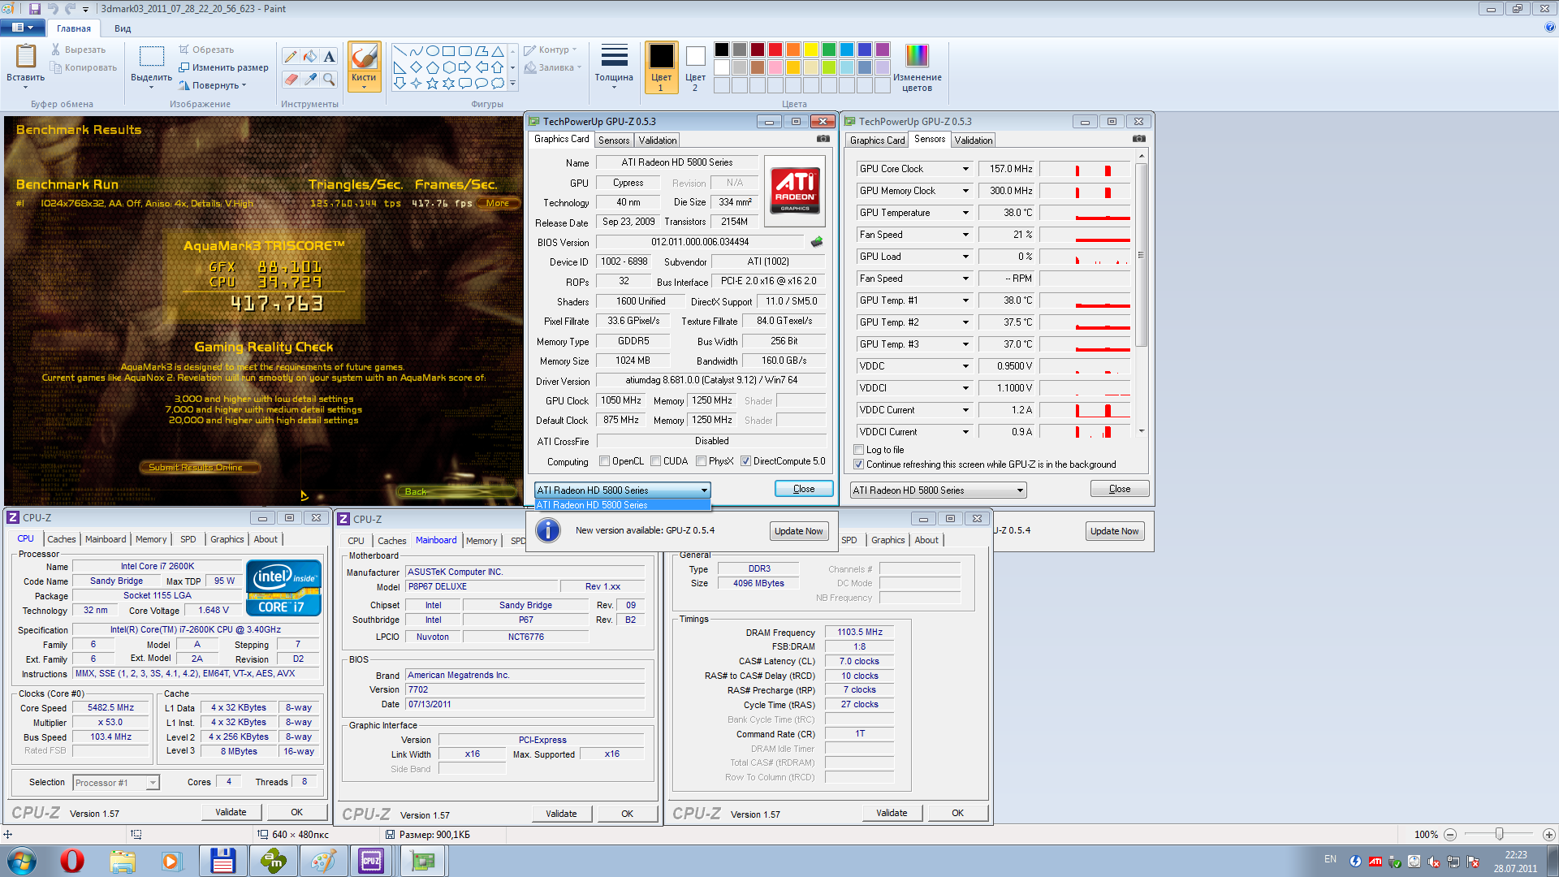1559x877 pixels.
Task: Click Resize (Изменить размер) in Paint ribbon
Action: [223, 67]
